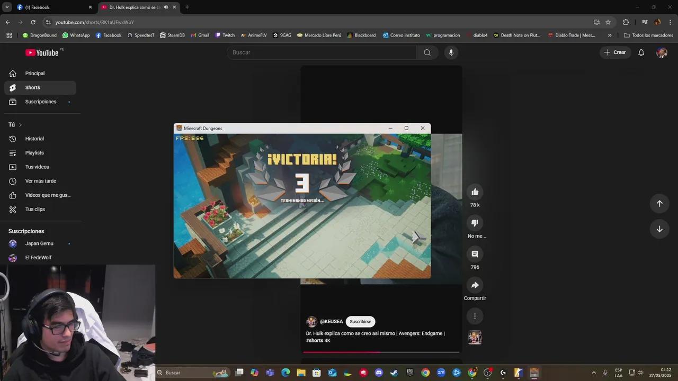The height and width of the screenshot is (381, 678).
Task: Open the account avatar menu on YouTube
Action: click(x=662, y=52)
